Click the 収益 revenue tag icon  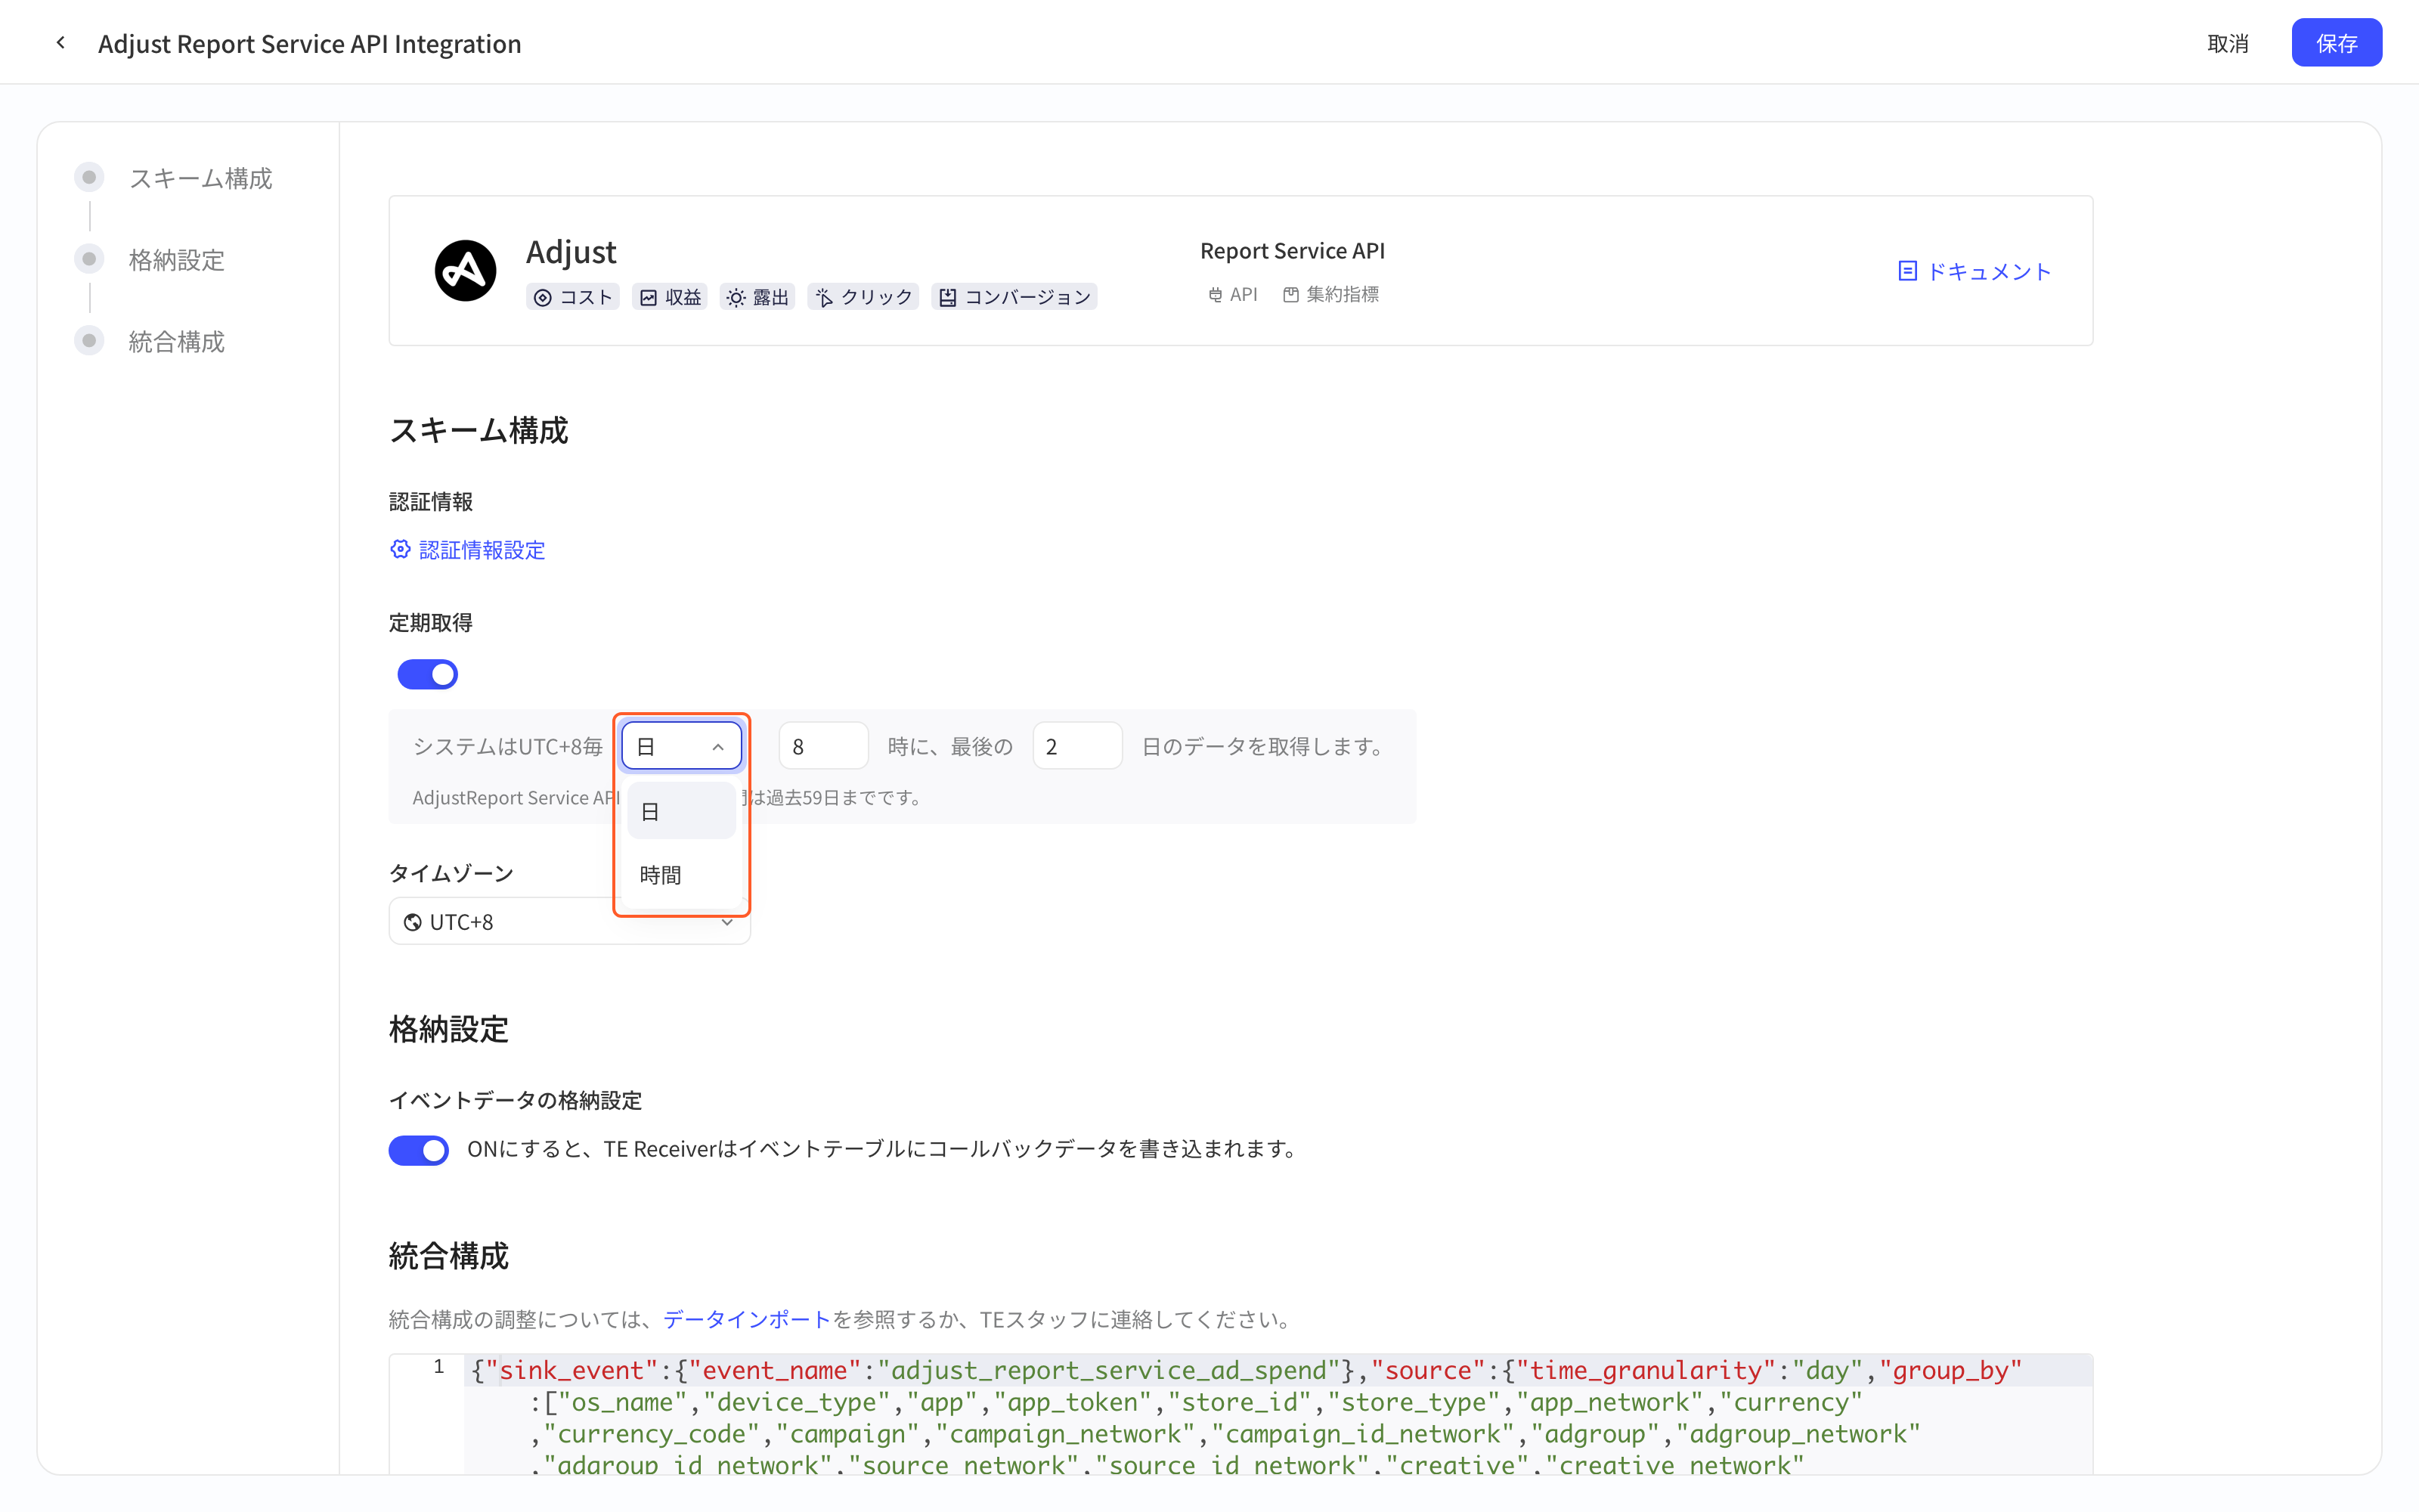click(648, 297)
